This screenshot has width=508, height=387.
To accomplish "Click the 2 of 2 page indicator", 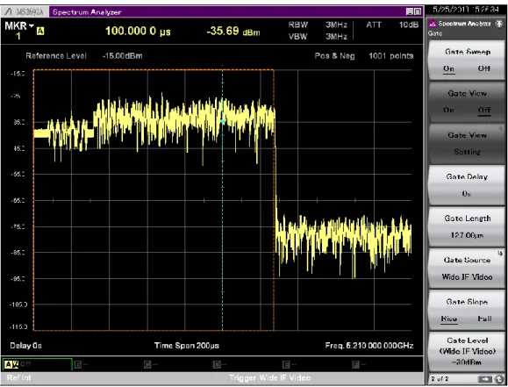I will 440,379.
